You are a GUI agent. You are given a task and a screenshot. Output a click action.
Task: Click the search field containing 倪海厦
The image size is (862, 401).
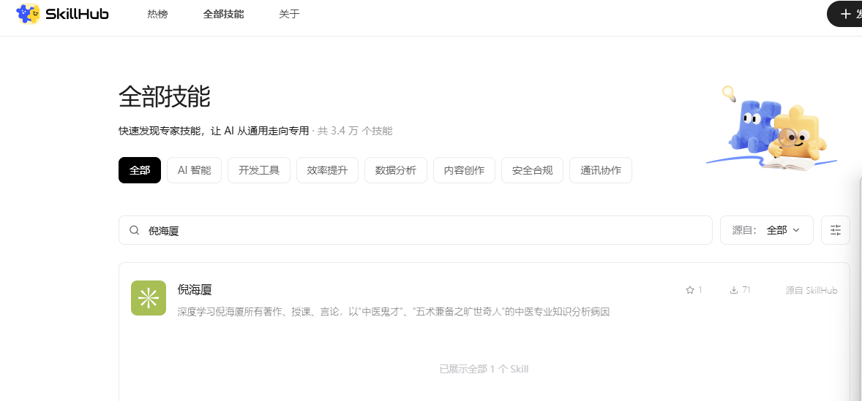pyautogui.click(x=424, y=230)
